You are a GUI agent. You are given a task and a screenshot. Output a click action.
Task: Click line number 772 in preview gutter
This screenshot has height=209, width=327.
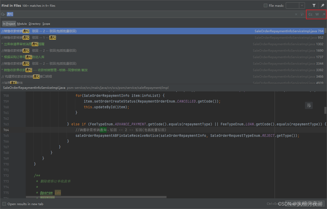(6, 176)
